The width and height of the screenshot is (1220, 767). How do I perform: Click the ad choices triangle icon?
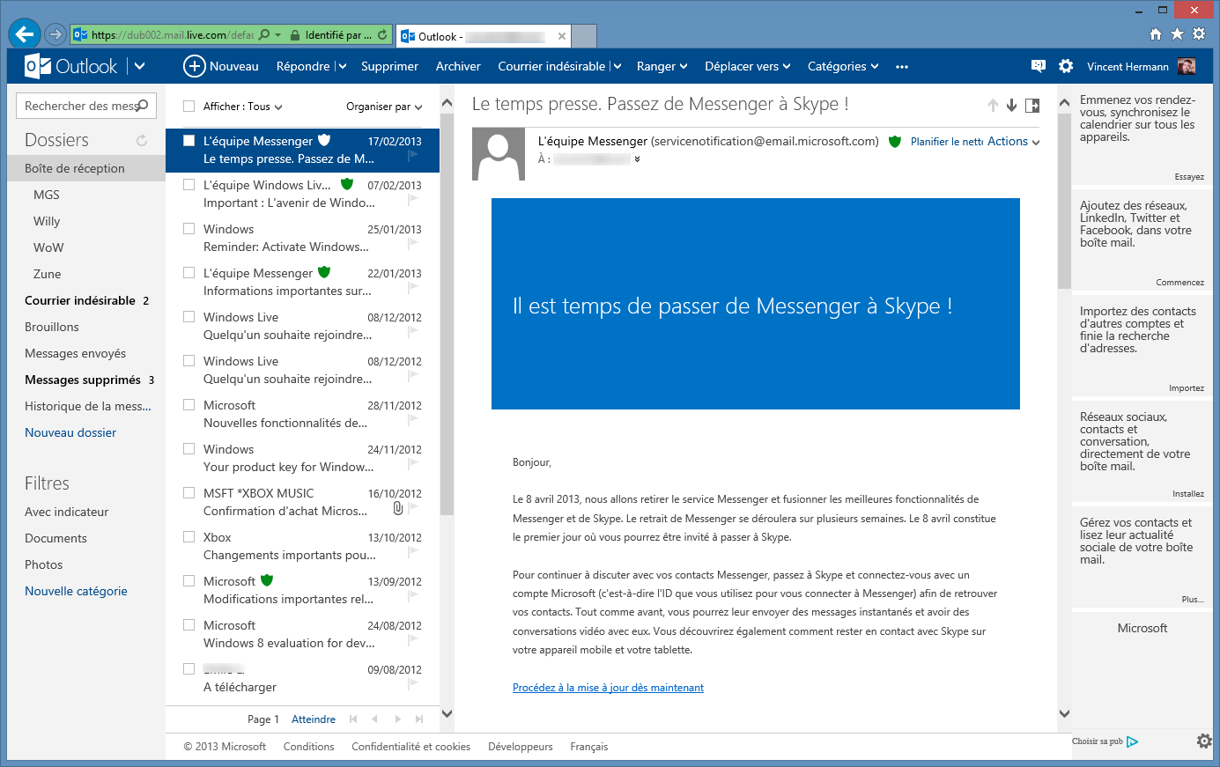pyautogui.click(x=1133, y=741)
